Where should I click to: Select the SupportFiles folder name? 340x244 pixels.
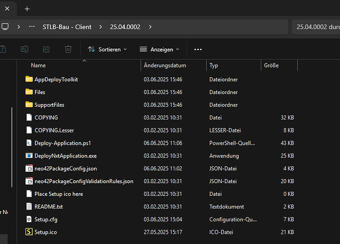click(49, 105)
